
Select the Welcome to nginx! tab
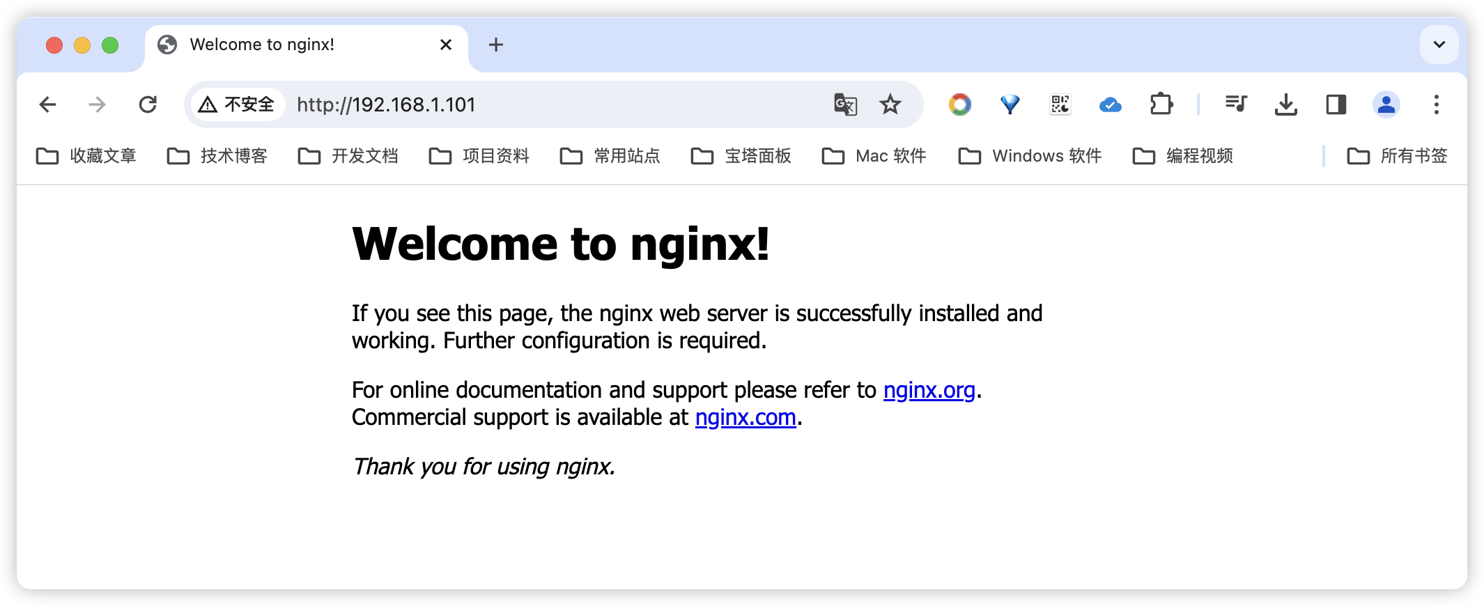pos(305,46)
